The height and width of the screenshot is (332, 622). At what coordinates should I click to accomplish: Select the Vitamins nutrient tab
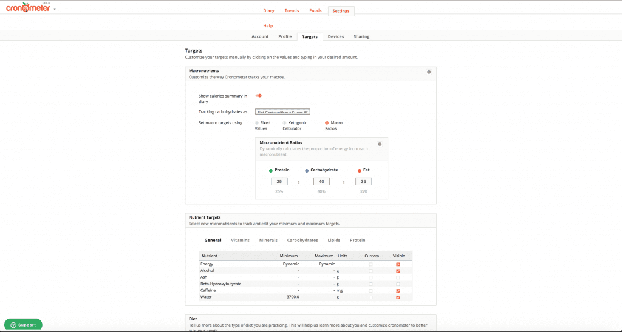pos(240,240)
